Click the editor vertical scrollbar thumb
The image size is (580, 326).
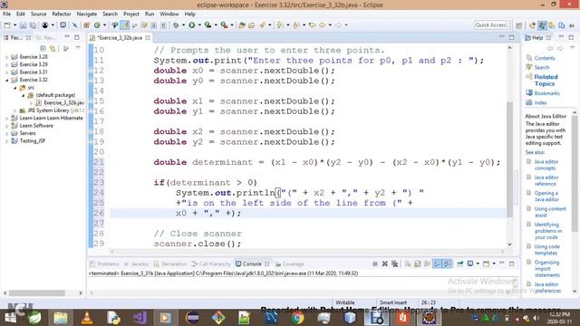(509, 159)
